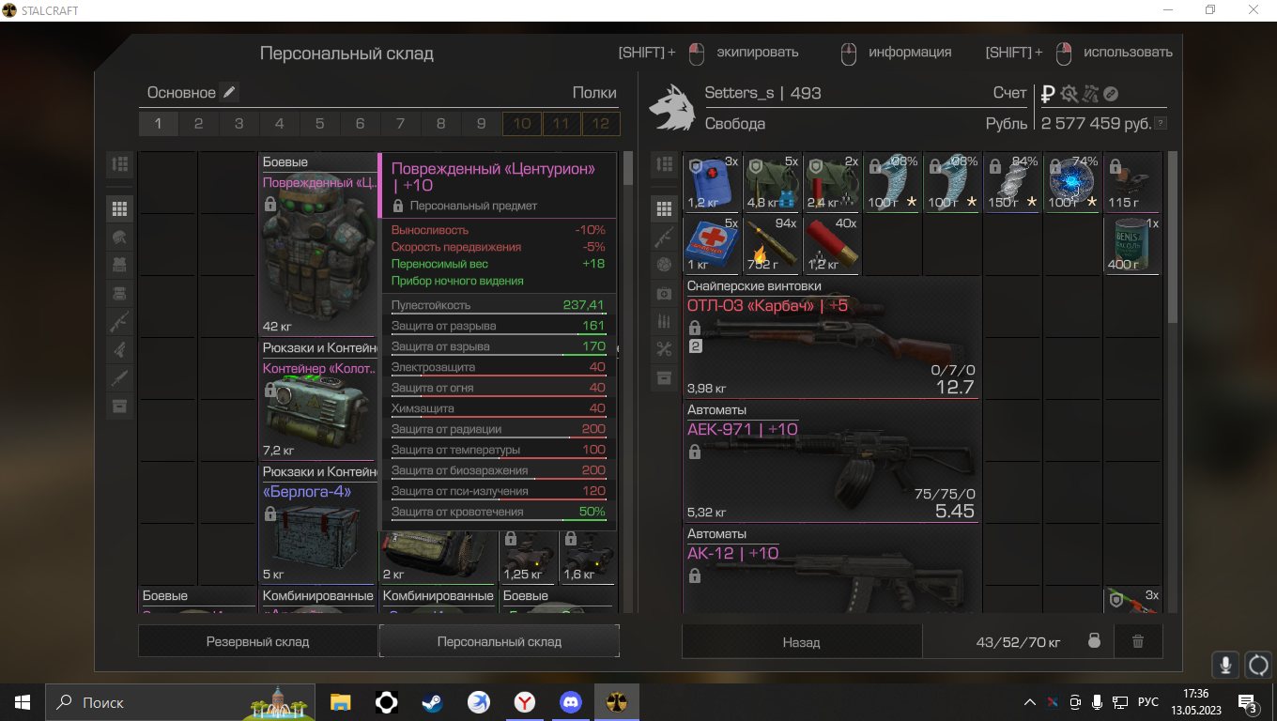The image size is (1277, 721).
Task: Filter storage by body armor vest icon
Action: (x=119, y=265)
